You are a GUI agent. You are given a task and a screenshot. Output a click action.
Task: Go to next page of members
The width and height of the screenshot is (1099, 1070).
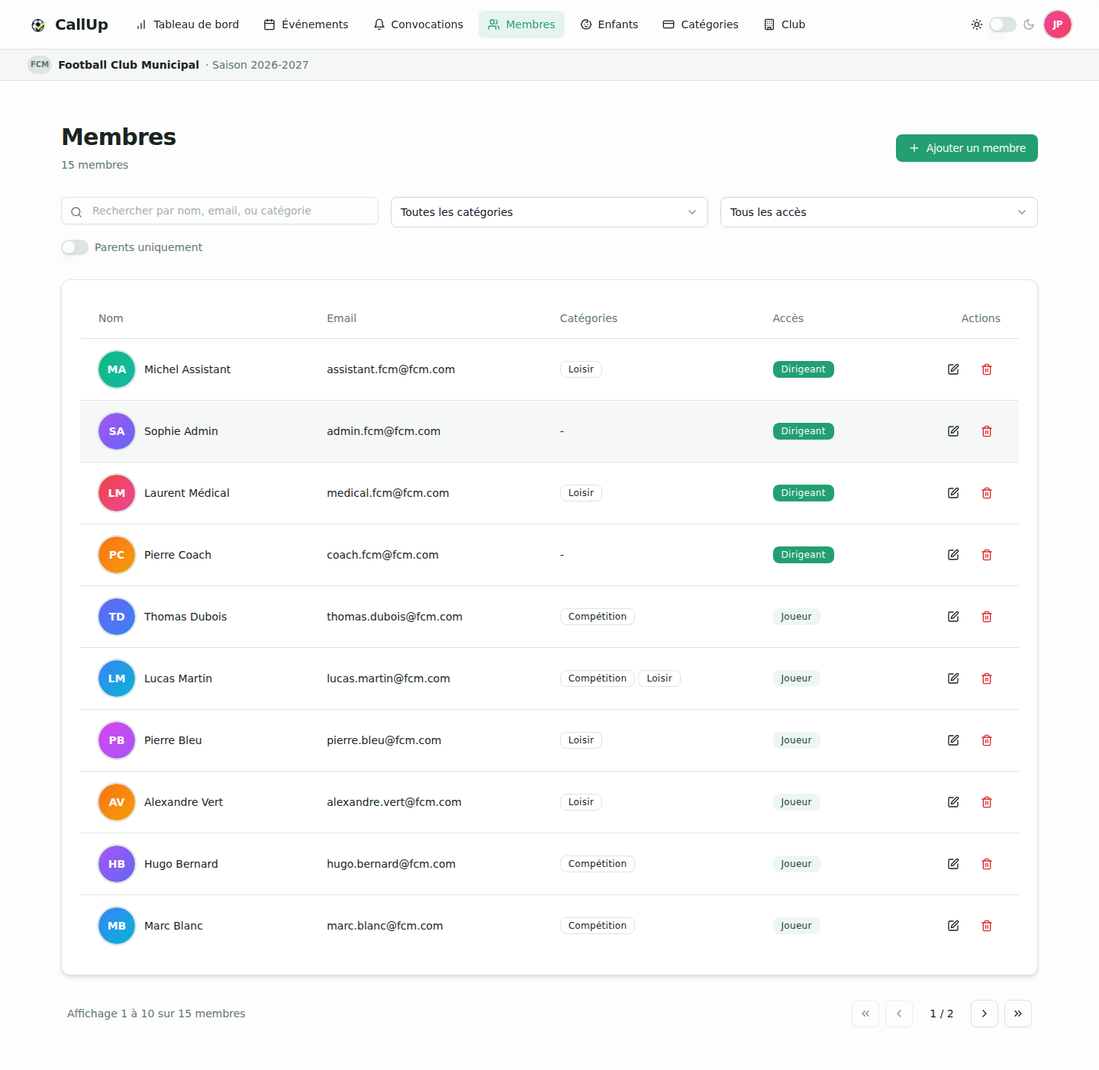(x=985, y=1014)
